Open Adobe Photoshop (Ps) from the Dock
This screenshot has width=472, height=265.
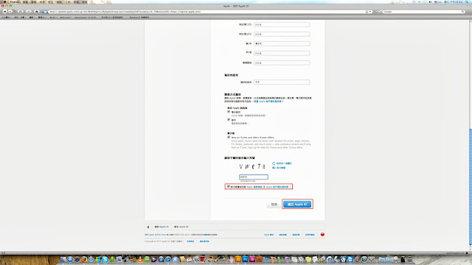pos(245,259)
